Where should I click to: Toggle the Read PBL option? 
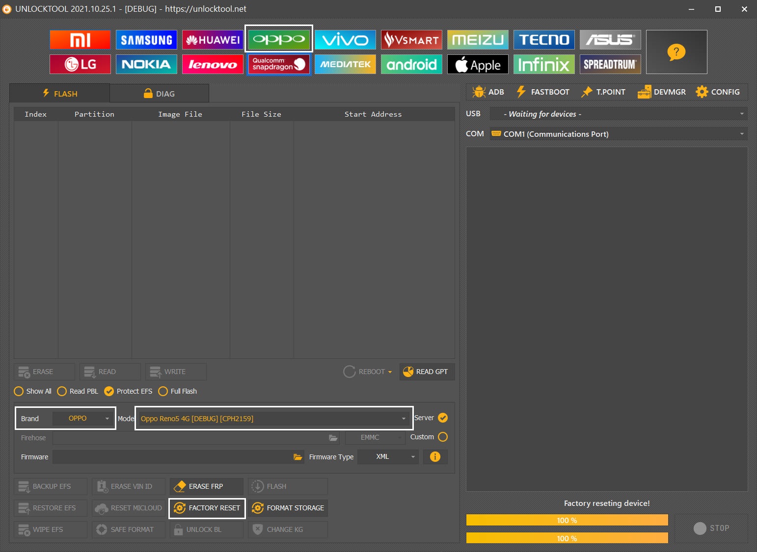[x=78, y=391]
